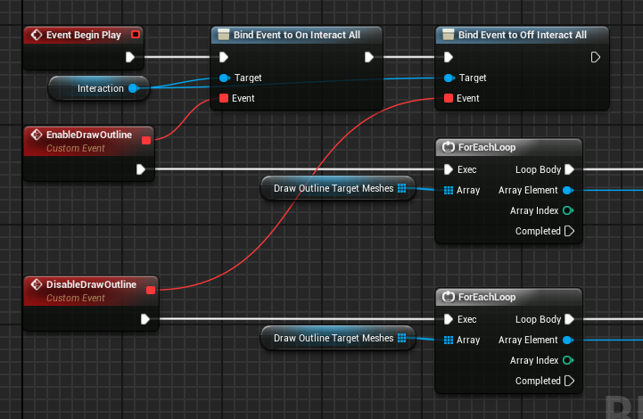The width and height of the screenshot is (643, 419).
Task: Click Loop Body exec pin on upper ForEachLoop
Action: tap(569, 169)
